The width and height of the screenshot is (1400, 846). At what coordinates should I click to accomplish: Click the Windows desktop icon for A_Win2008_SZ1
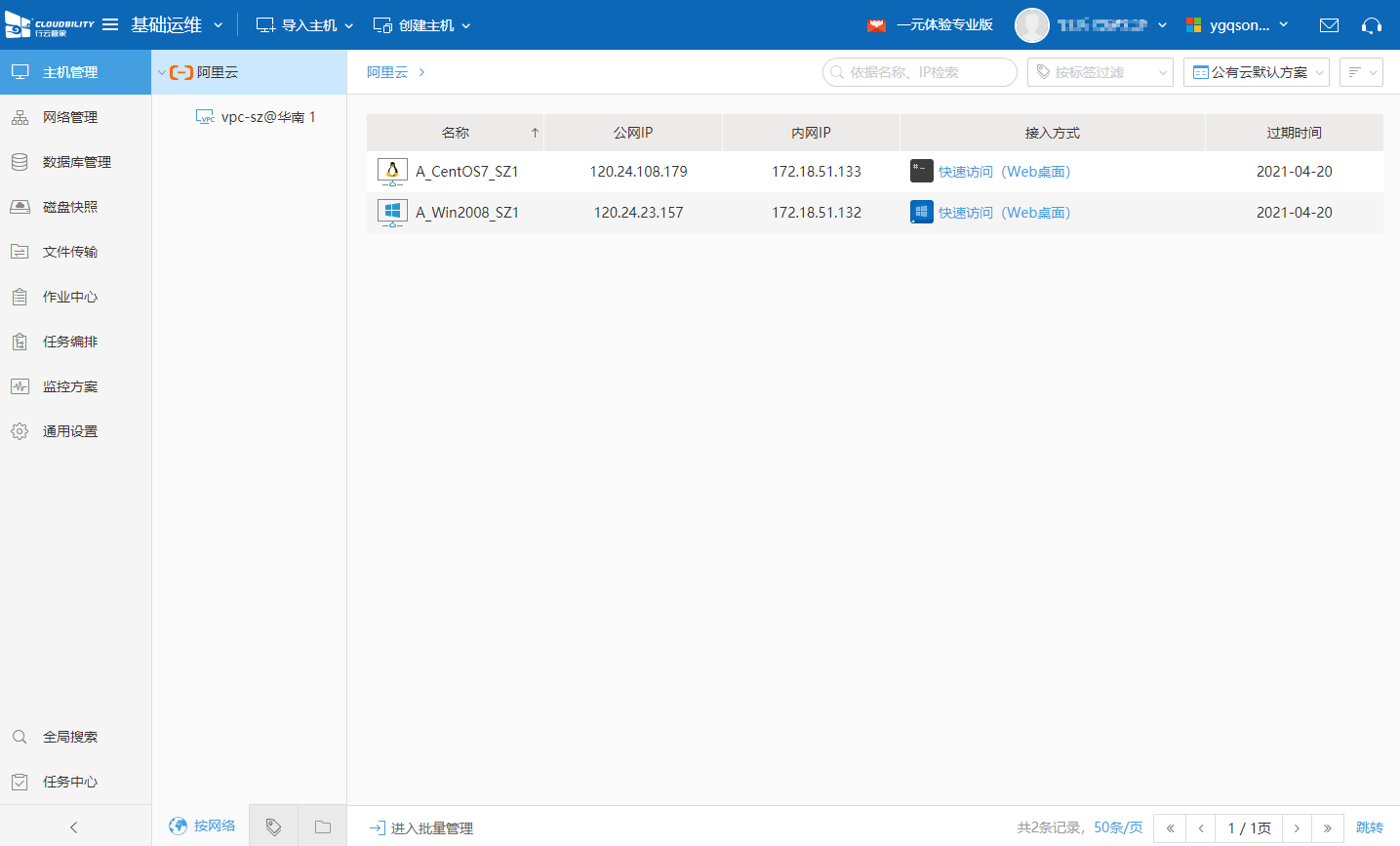pos(921,213)
